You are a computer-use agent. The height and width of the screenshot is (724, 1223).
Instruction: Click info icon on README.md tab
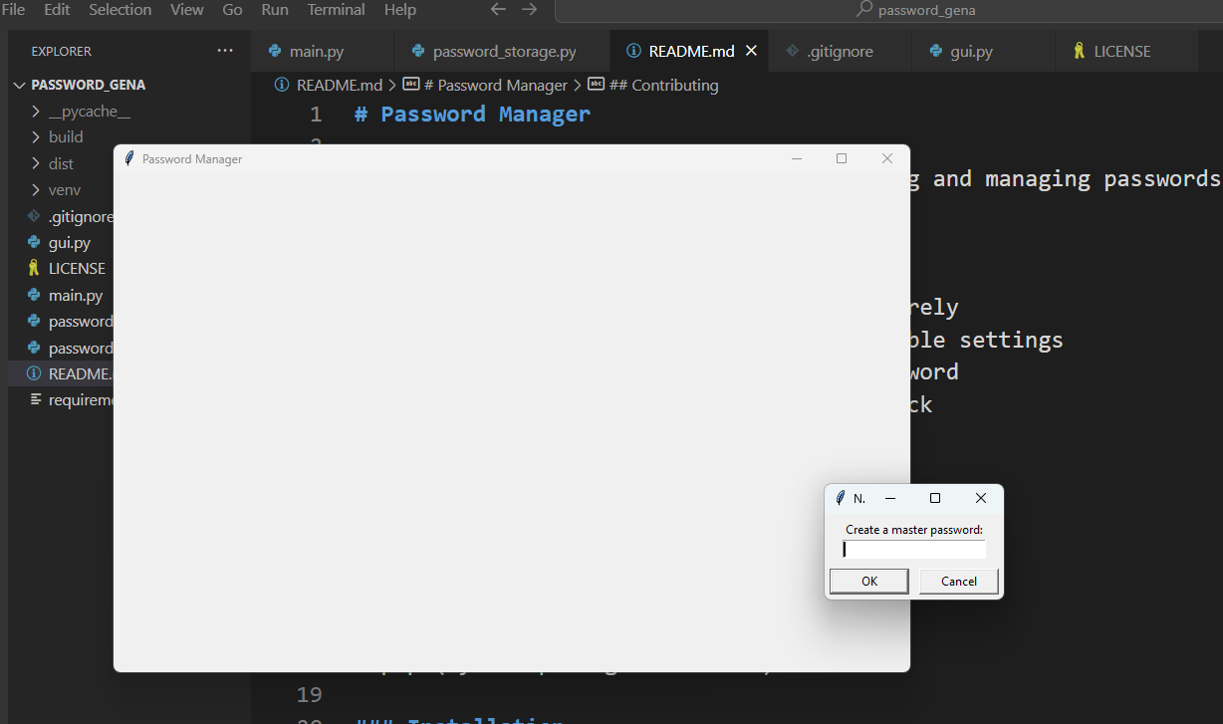633,51
